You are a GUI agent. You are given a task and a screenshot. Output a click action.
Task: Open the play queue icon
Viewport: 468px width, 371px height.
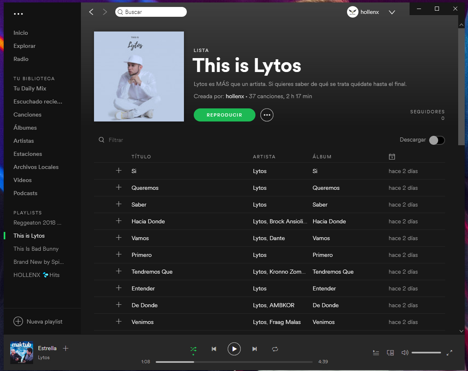click(x=376, y=353)
